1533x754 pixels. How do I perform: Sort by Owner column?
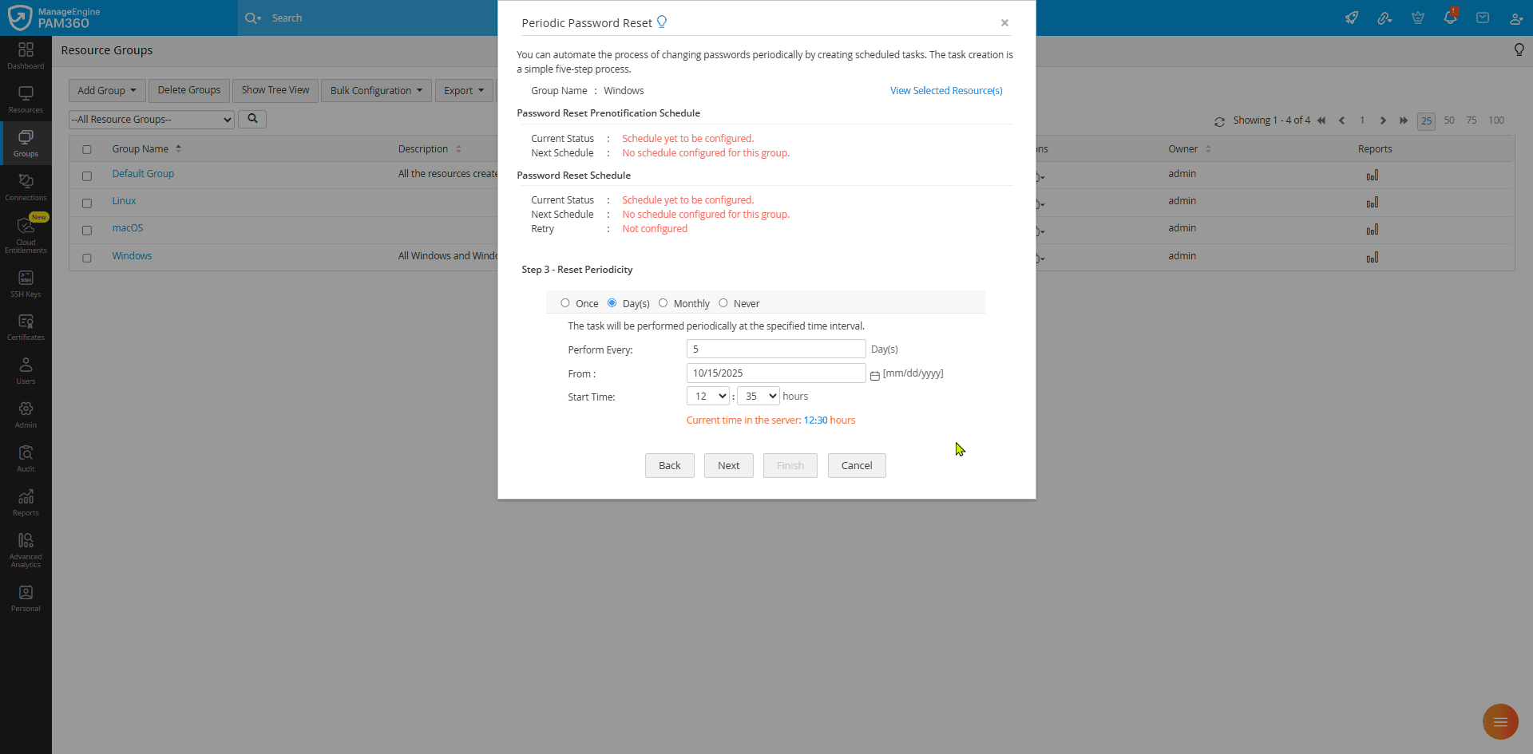pos(1190,148)
